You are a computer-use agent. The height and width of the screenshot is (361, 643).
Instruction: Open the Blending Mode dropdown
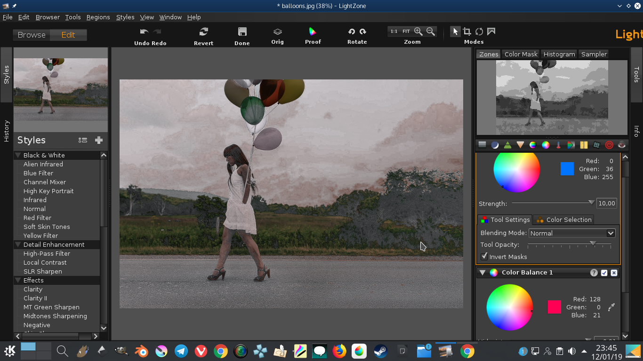pyautogui.click(x=571, y=233)
